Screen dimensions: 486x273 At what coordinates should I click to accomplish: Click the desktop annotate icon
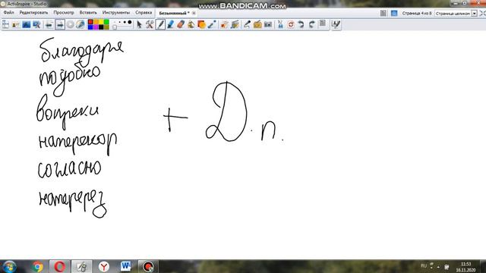26,24
